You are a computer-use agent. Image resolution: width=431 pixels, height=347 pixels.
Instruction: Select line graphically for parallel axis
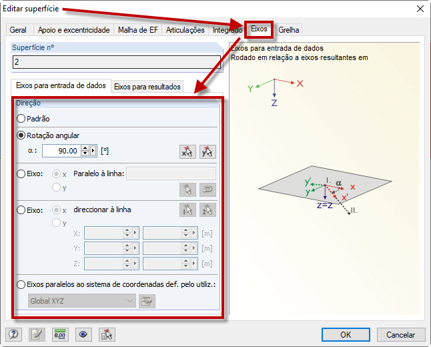[x=187, y=190]
